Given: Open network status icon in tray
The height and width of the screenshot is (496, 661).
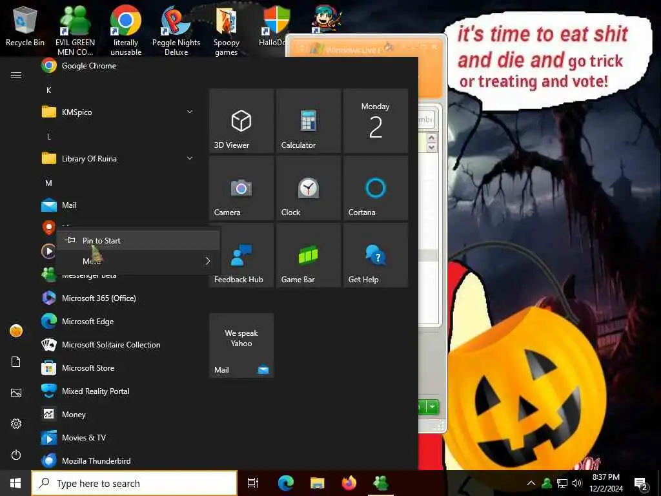Looking at the screenshot, I should 562,483.
